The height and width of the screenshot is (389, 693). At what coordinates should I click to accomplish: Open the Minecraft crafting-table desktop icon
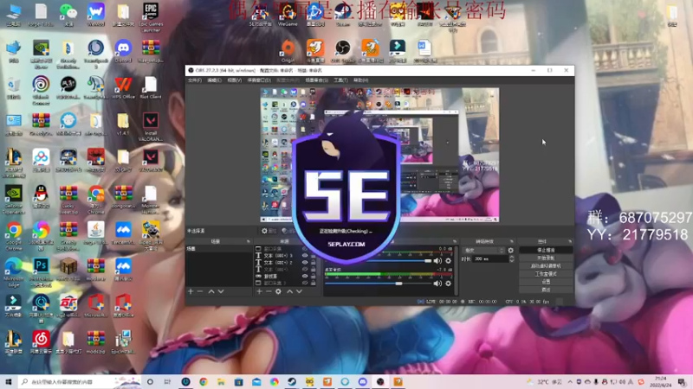[x=68, y=270]
